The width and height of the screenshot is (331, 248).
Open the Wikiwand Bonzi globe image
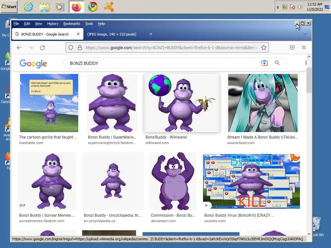tap(182, 103)
